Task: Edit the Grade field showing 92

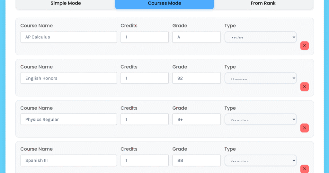Action: pos(196,78)
